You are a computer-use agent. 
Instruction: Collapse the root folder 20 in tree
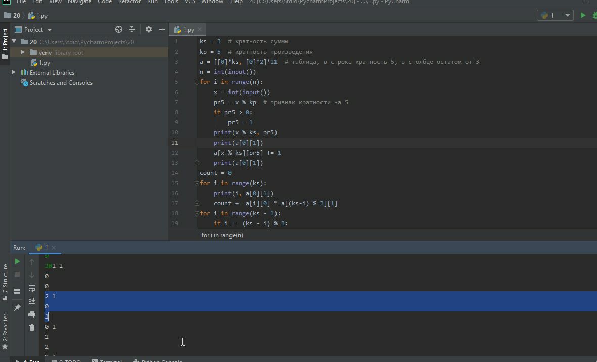(14, 42)
